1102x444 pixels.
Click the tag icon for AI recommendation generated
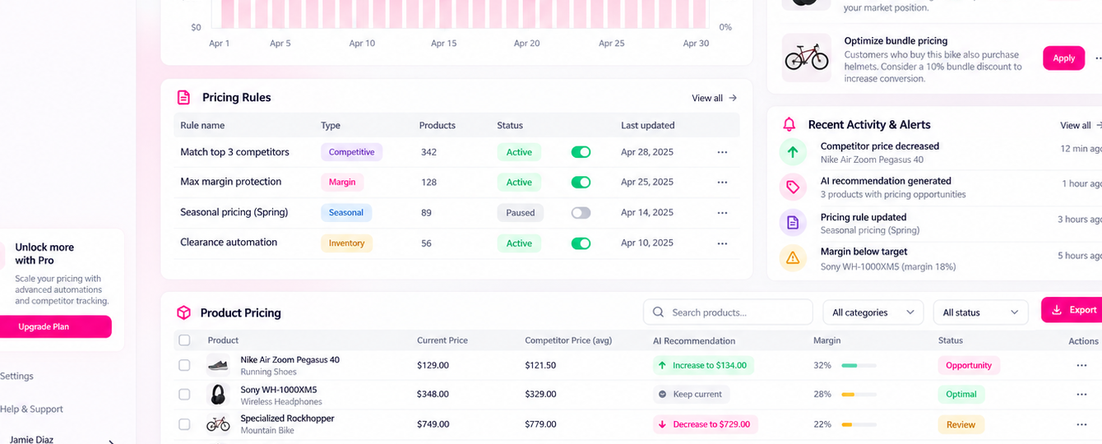793,187
